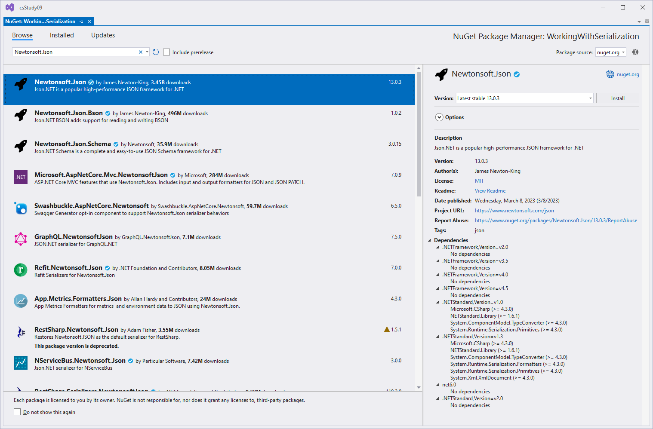Select App.Metrics.Formatters.Json package title
The width and height of the screenshot is (653, 429).
(78, 299)
